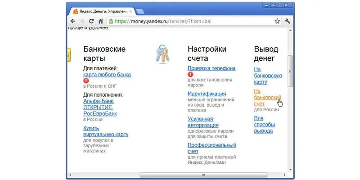Click the Для пополнения: label
The image size is (360, 180).
(103, 95)
